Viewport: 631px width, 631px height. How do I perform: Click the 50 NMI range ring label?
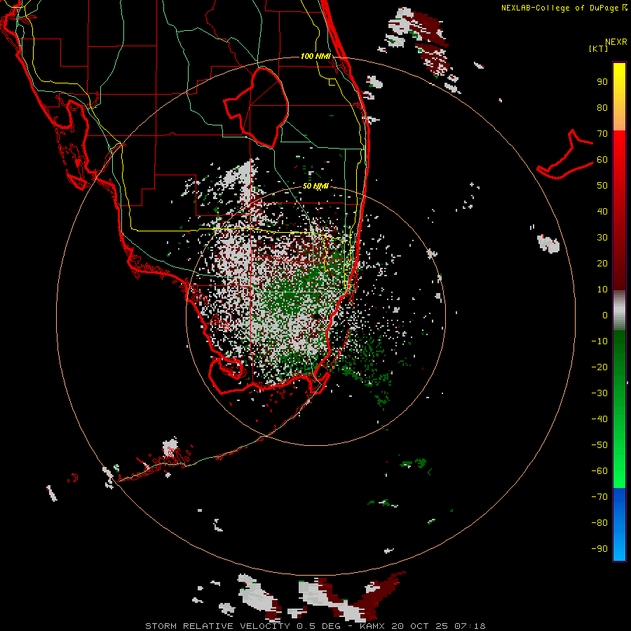(x=315, y=186)
